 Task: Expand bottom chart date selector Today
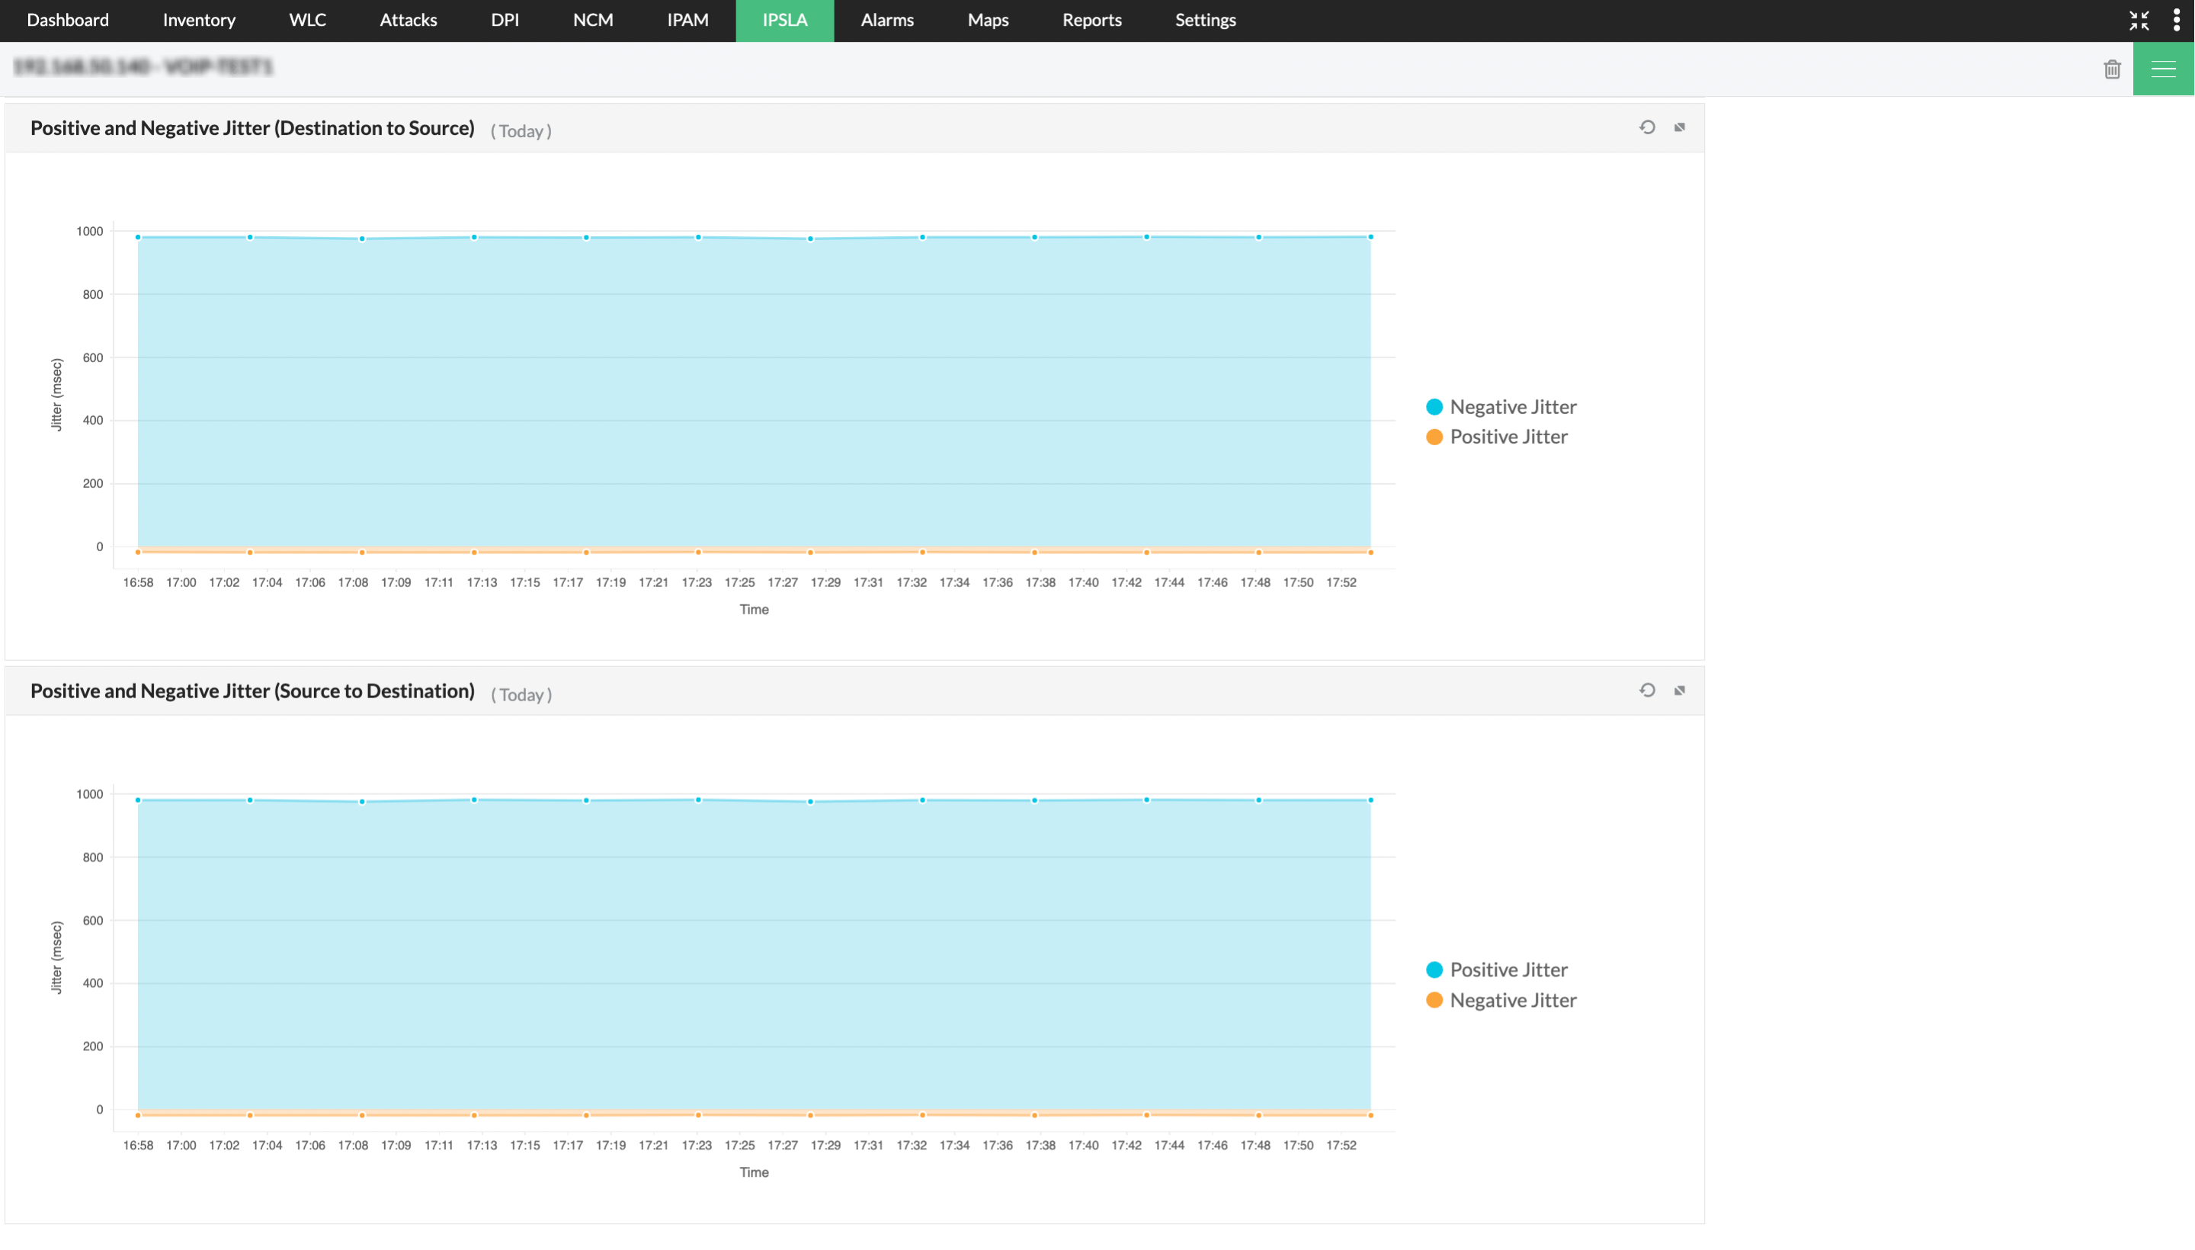[520, 694]
